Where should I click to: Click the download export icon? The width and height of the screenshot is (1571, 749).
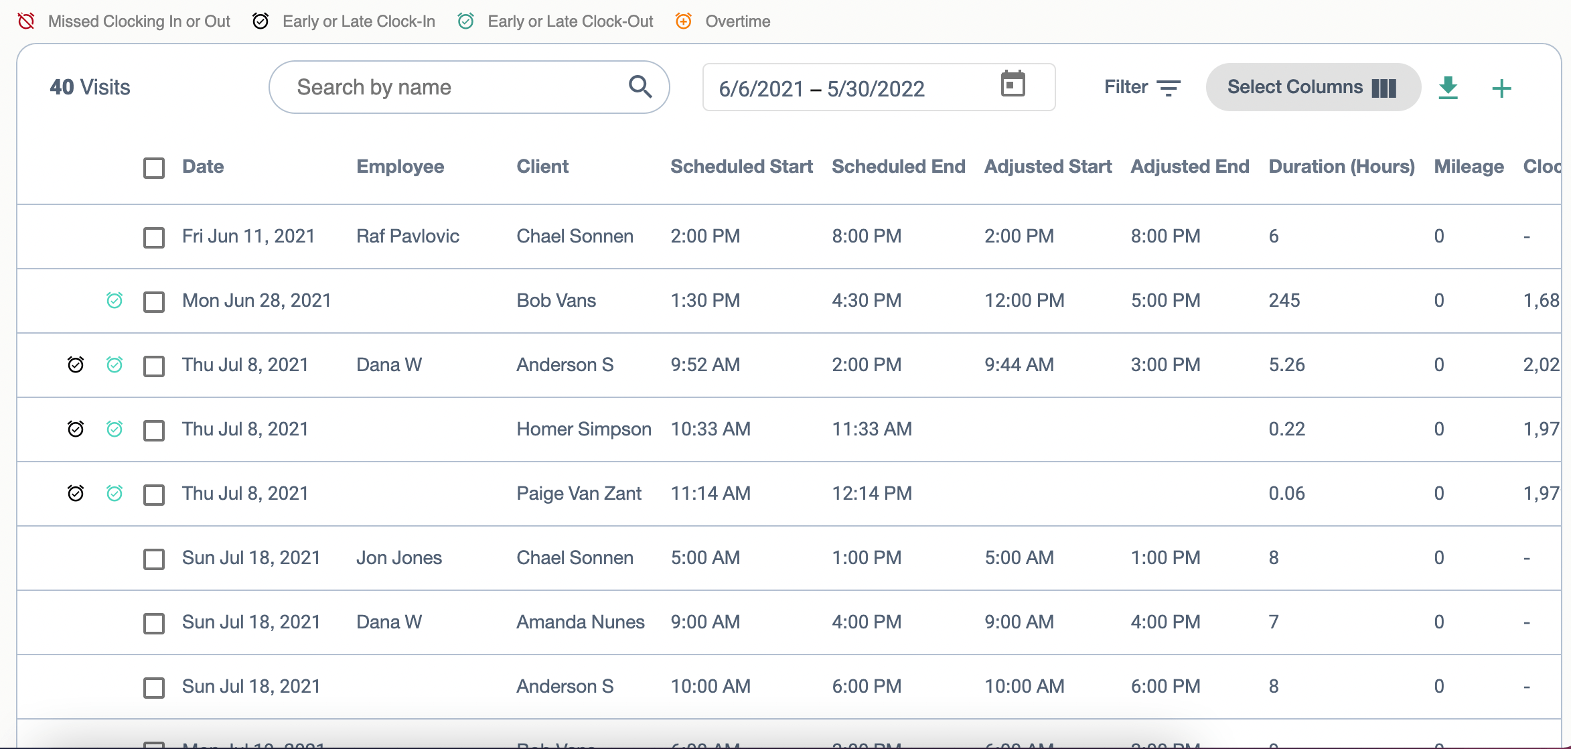pyautogui.click(x=1448, y=87)
